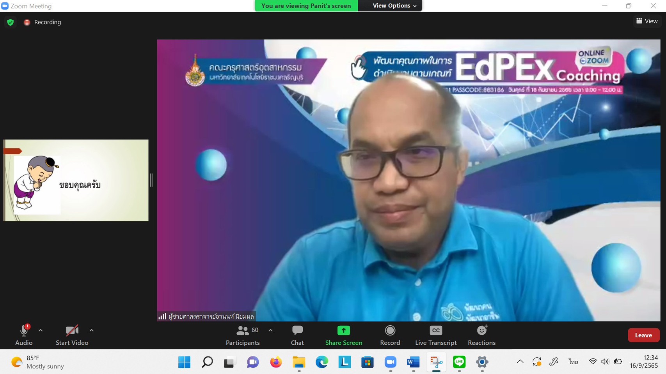Open Task View on the taskbar
Image resolution: width=666 pixels, height=374 pixels.
coord(230,362)
